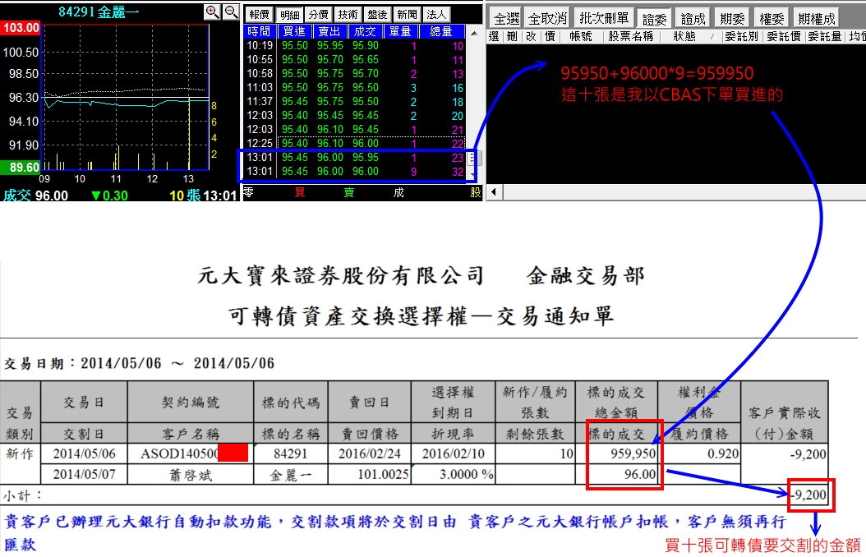Click the 買進 column header
Screen dimensions: 866x557
(294, 31)
